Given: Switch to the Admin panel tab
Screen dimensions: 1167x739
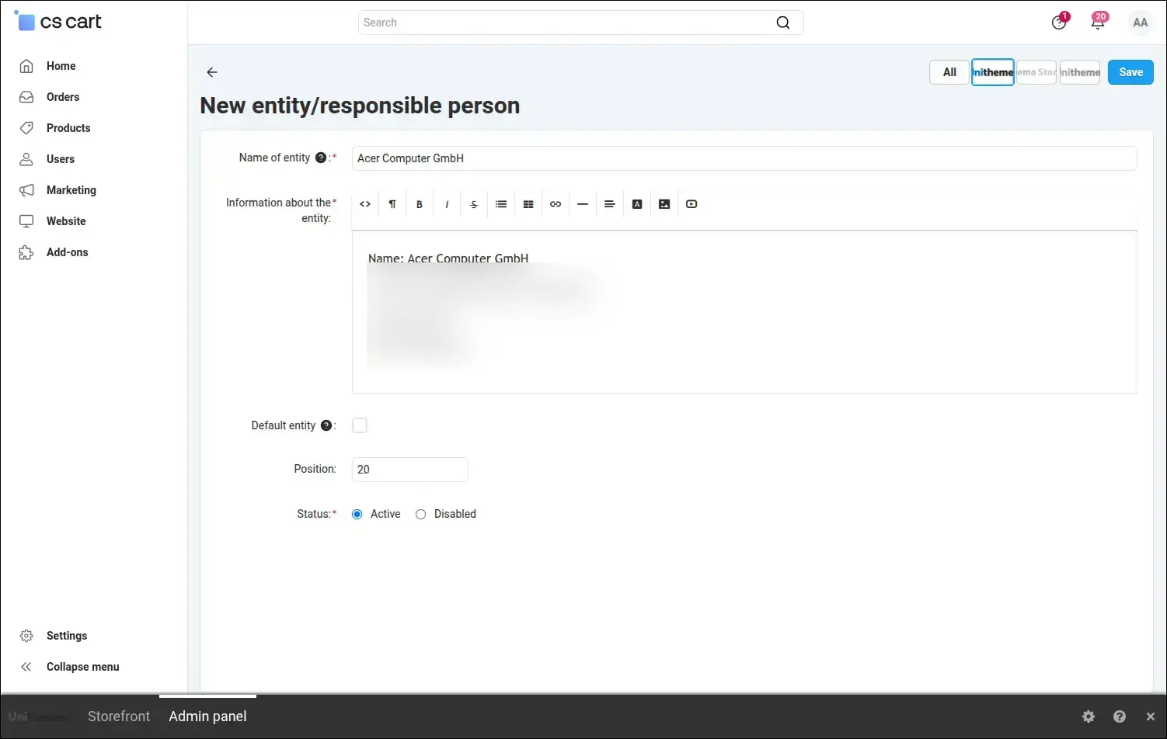Looking at the screenshot, I should (207, 716).
